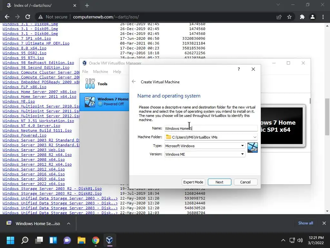Click the folder icon in Machine Folder field

[x=168, y=137]
